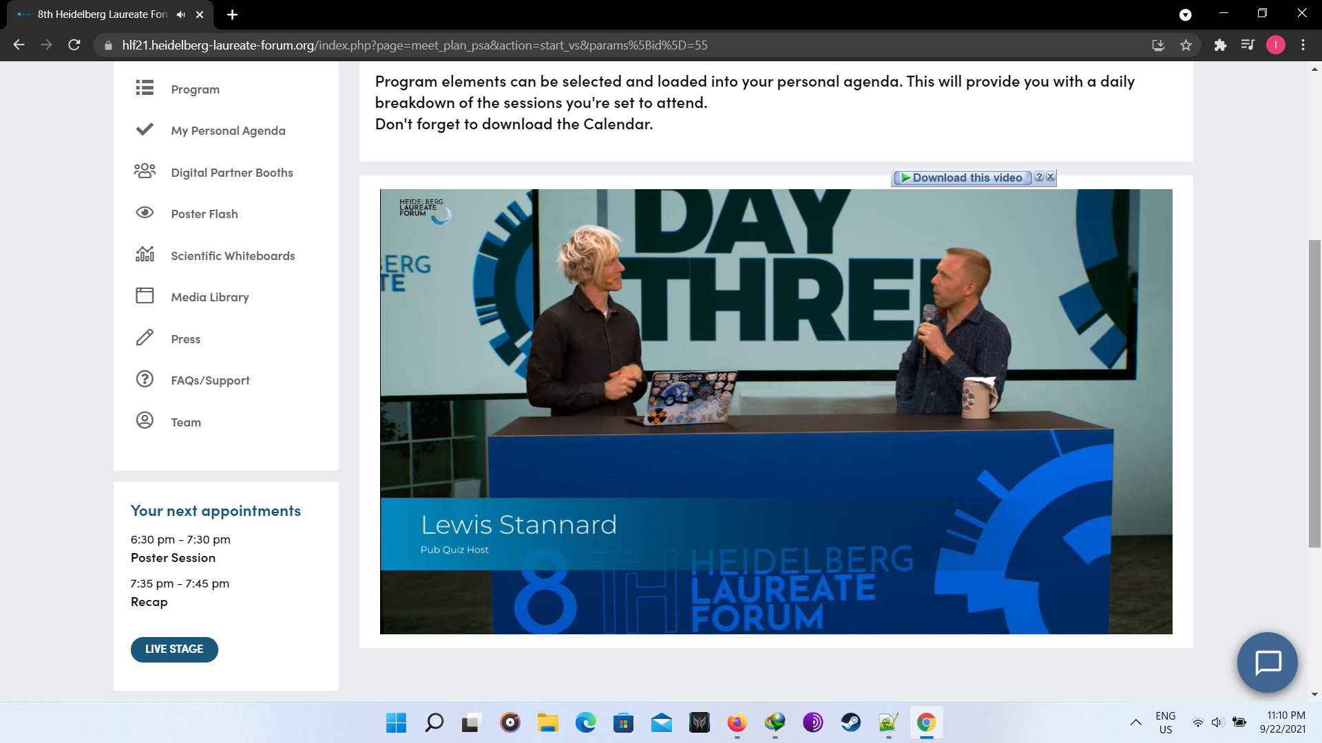Viewport: 1322px width, 743px height.
Task: Open Scientific Whiteboards chart icon
Action: 145,255
